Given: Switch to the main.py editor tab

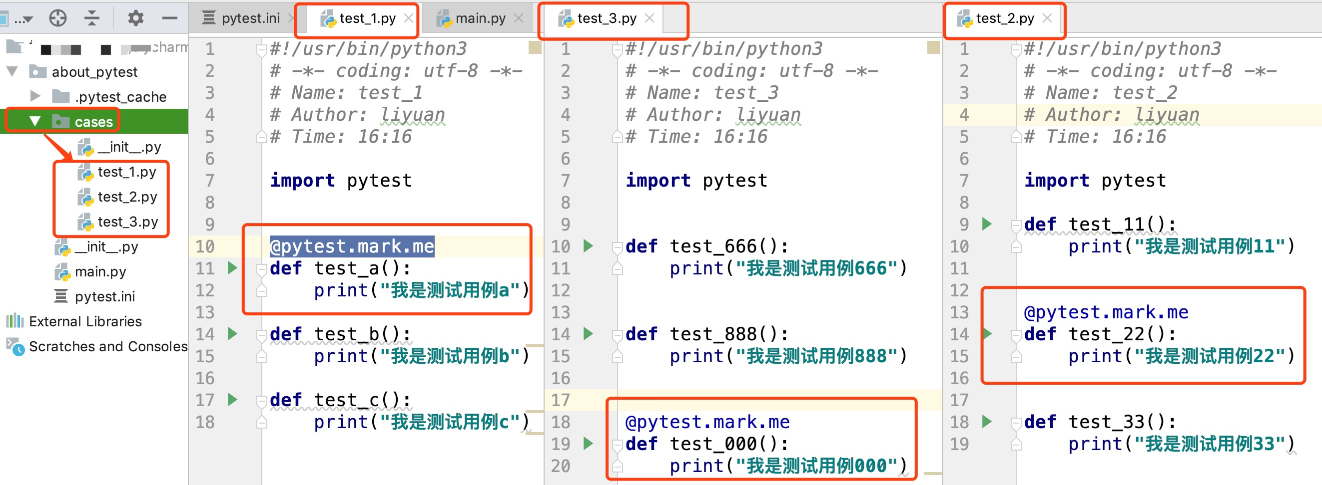Looking at the screenshot, I should 473,18.
